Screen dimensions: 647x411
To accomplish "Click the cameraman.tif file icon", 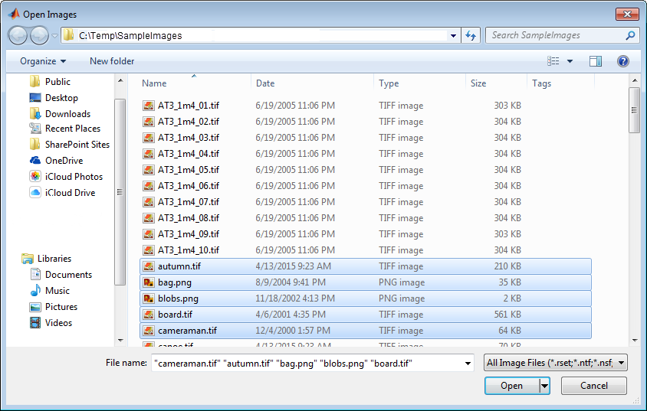I will [x=149, y=331].
